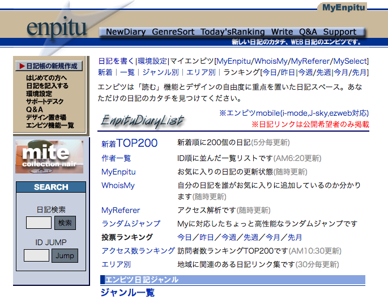Screen dimensions: 388x300
Task: Open 今週 in the 投票ランキング row
Action: pyautogui.click(x=229, y=237)
